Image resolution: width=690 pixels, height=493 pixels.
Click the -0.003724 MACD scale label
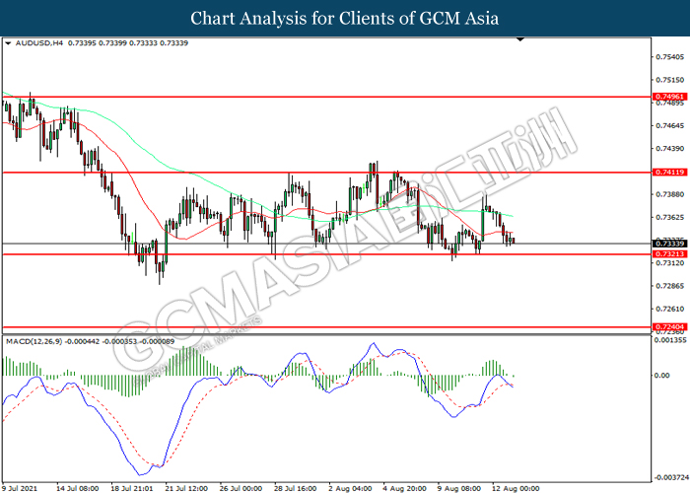672,475
